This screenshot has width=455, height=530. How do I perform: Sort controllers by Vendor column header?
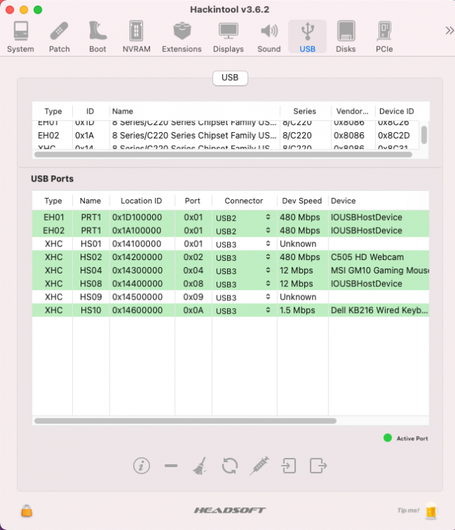pyautogui.click(x=352, y=111)
